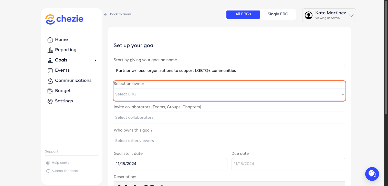
Task: Click the Reporting bar chart icon
Action: 50,50
